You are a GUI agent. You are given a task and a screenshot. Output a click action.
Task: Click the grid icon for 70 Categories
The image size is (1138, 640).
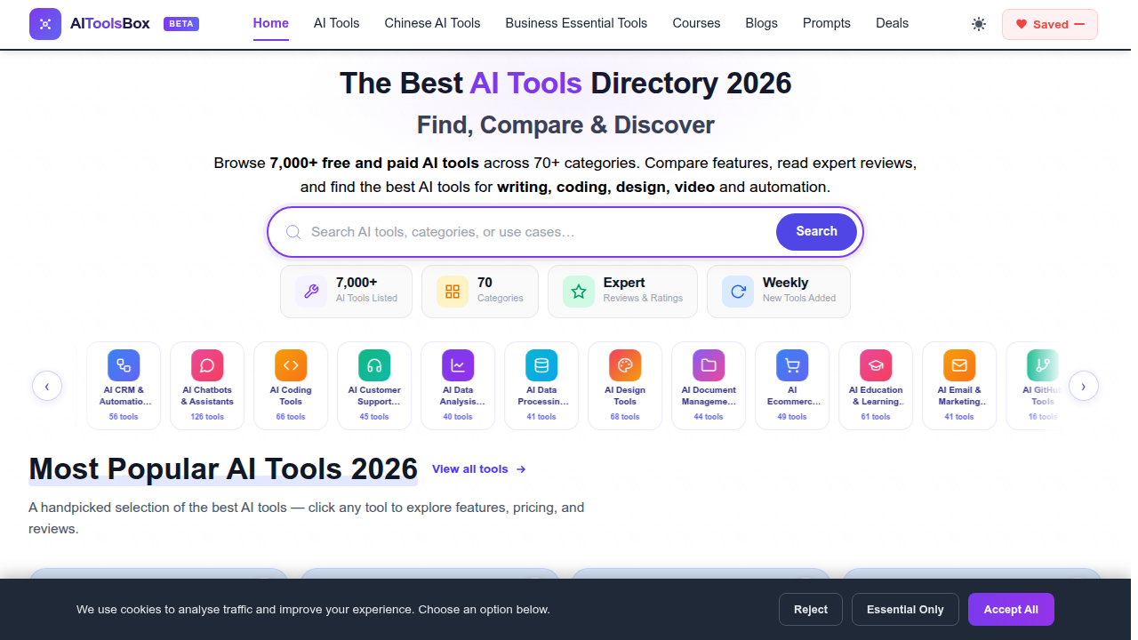point(453,292)
